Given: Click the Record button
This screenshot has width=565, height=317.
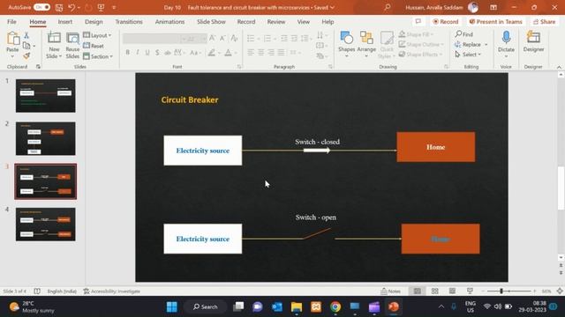Looking at the screenshot, I should click(x=445, y=22).
